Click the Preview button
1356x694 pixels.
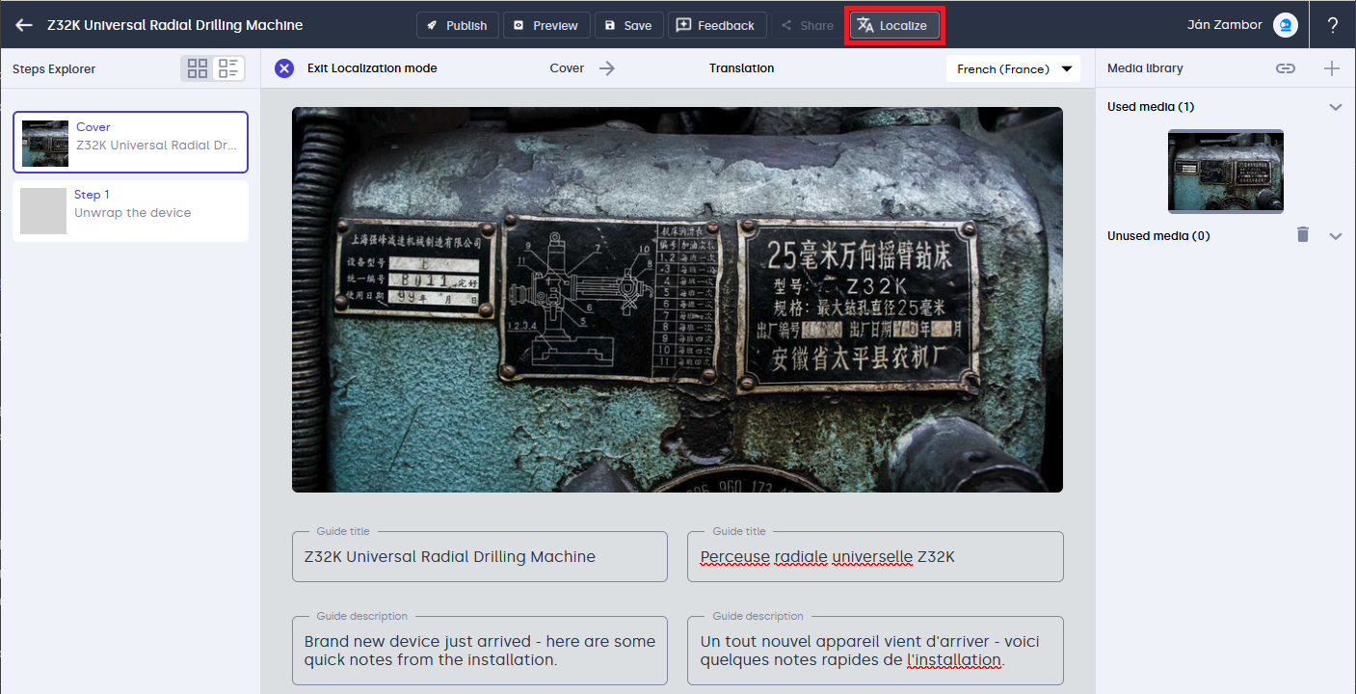point(545,25)
